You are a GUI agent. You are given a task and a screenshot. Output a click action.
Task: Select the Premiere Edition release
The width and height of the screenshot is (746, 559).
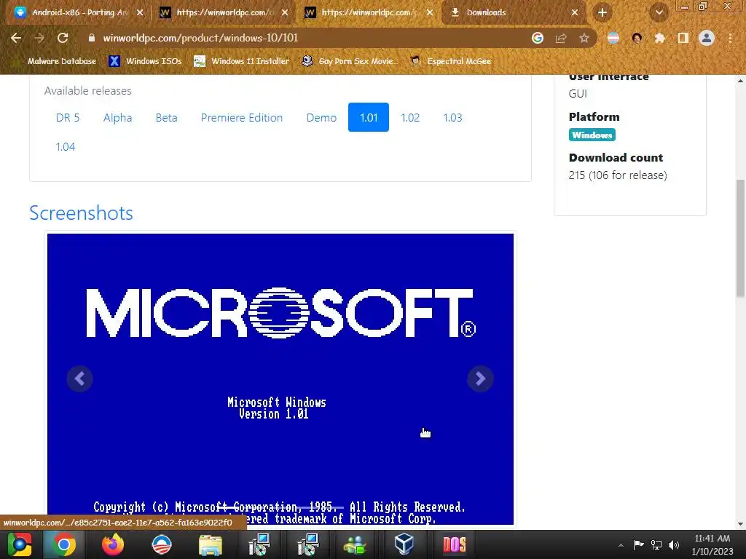[242, 117]
